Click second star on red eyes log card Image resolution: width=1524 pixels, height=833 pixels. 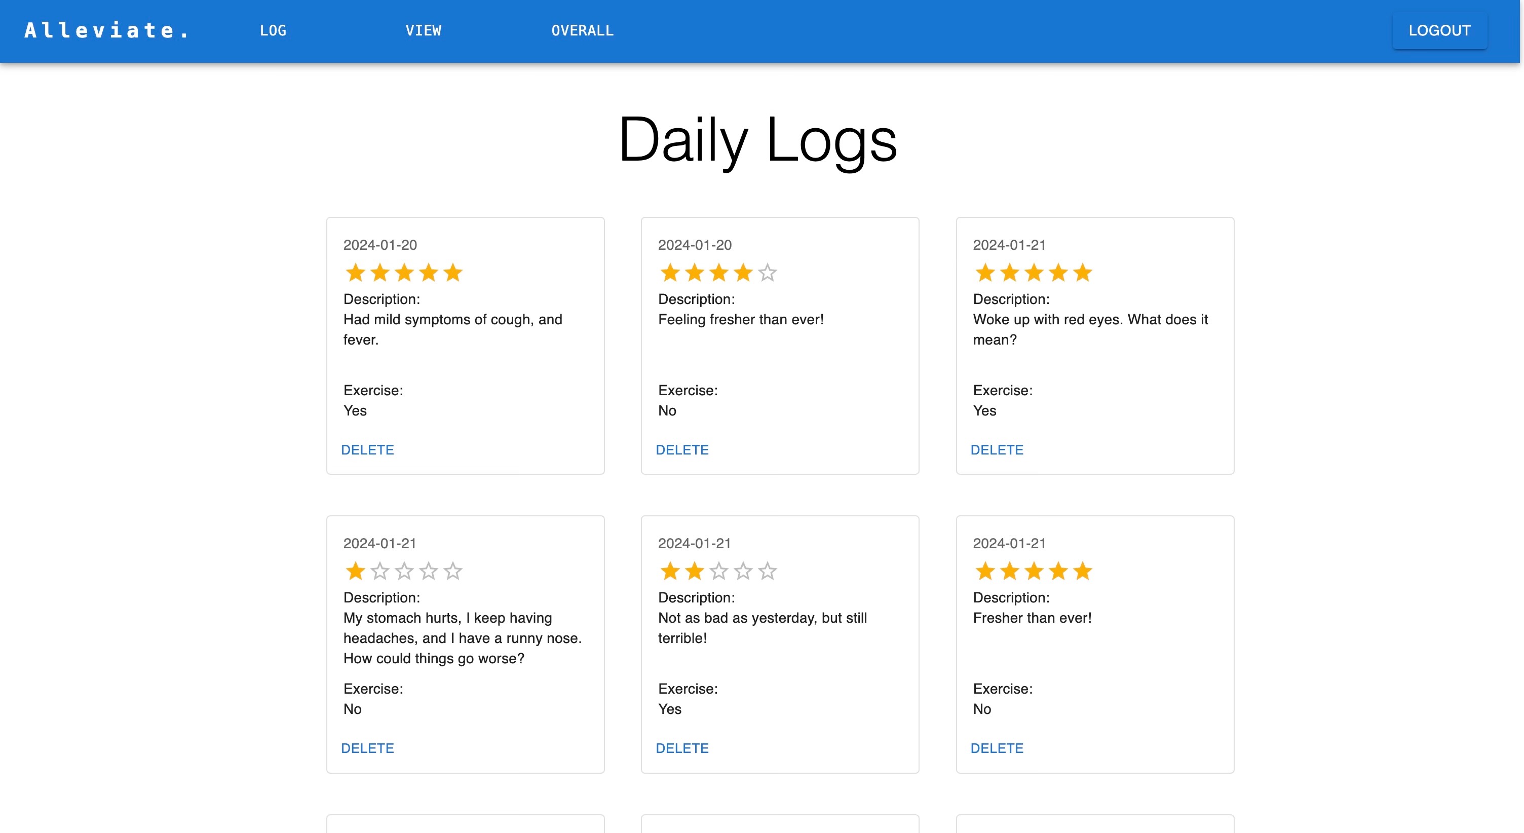tap(1009, 273)
